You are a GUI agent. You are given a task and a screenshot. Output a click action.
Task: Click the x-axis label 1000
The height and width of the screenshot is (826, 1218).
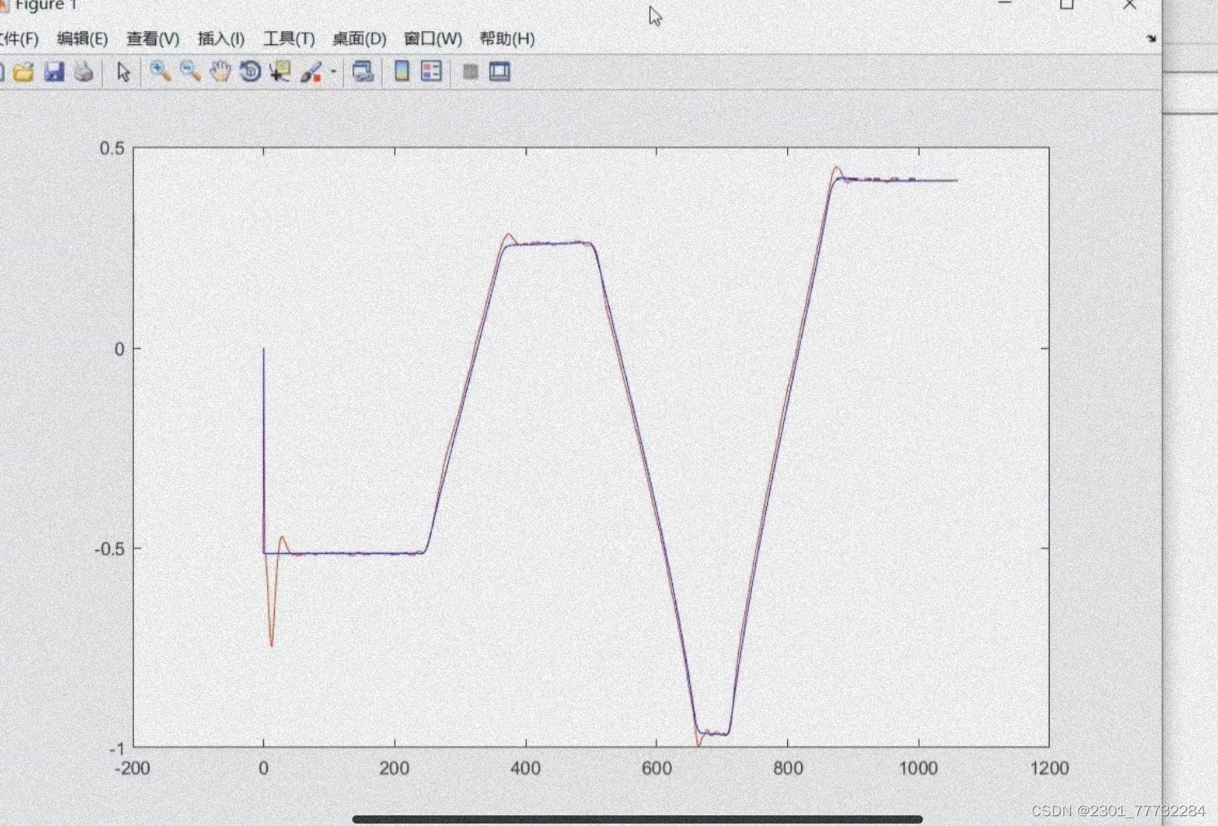(x=919, y=769)
